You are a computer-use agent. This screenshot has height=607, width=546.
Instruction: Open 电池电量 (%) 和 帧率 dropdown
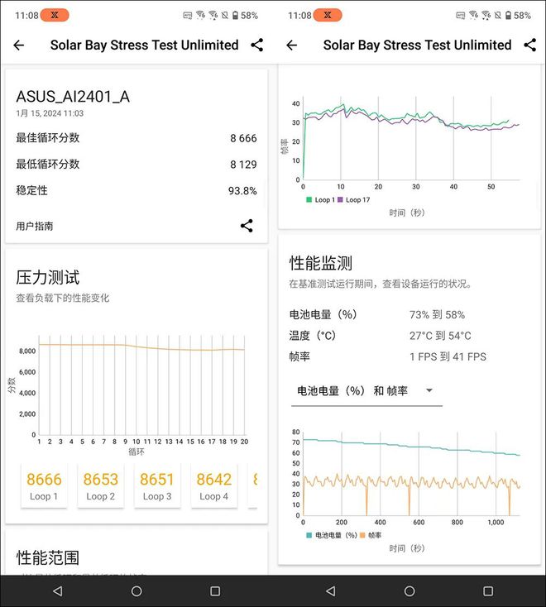(366, 391)
